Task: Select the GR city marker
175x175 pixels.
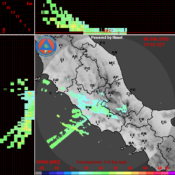Action: pyautogui.click(x=56, y=81)
